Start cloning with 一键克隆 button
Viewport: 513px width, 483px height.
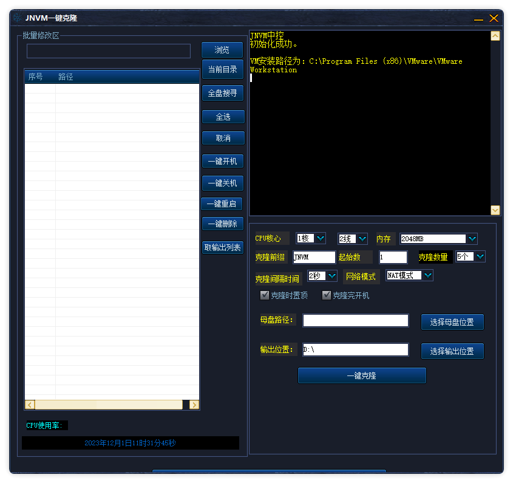tap(362, 375)
